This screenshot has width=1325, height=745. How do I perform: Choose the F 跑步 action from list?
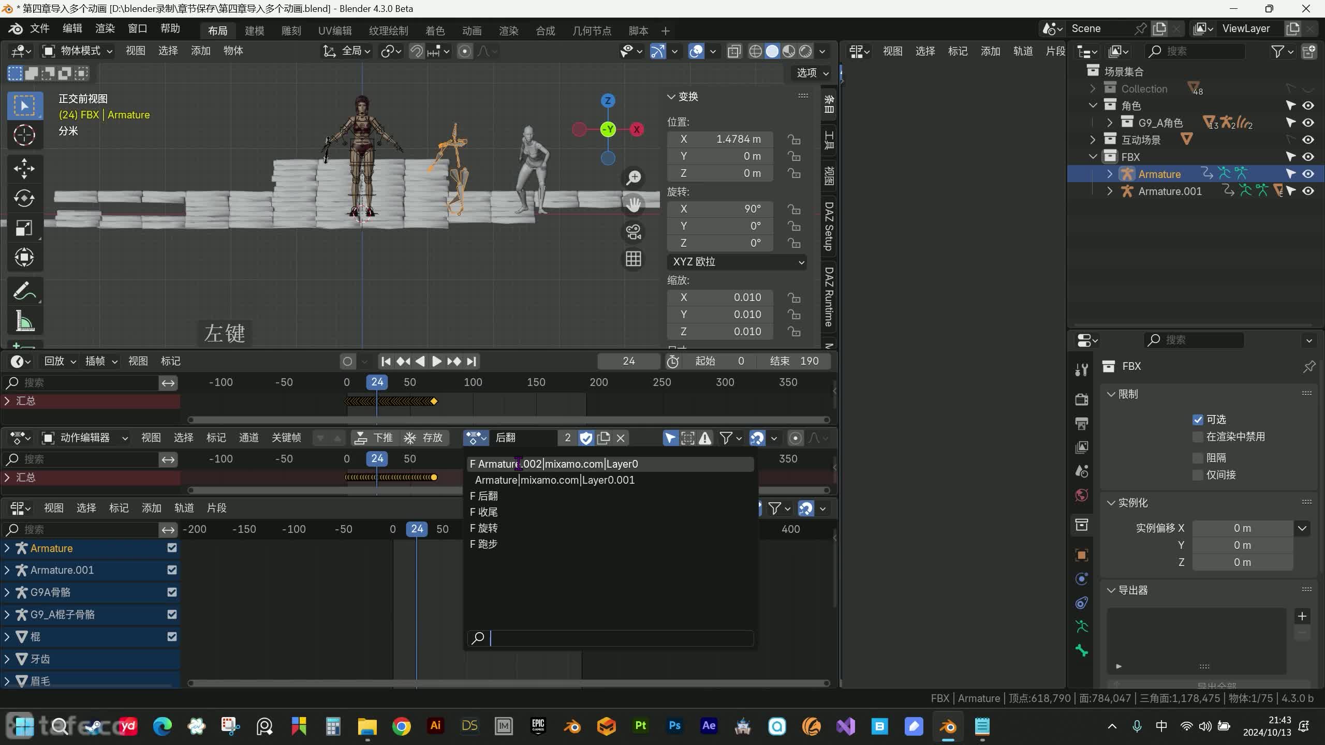tap(610, 544)
